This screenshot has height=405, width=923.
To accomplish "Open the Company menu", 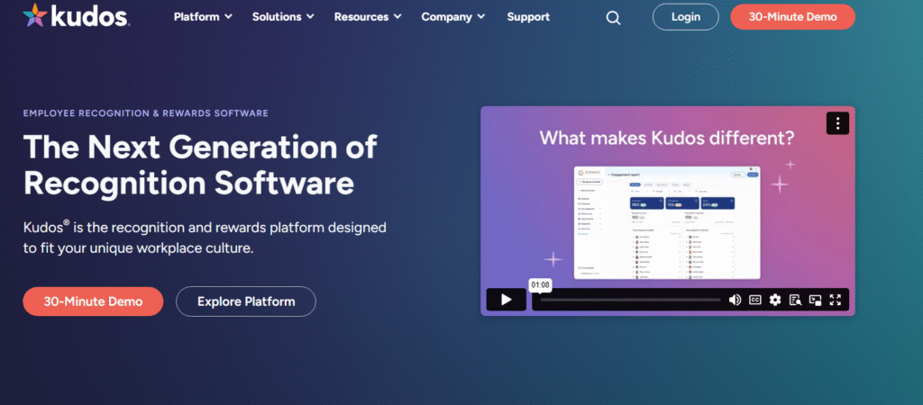I will pos(453,17).
